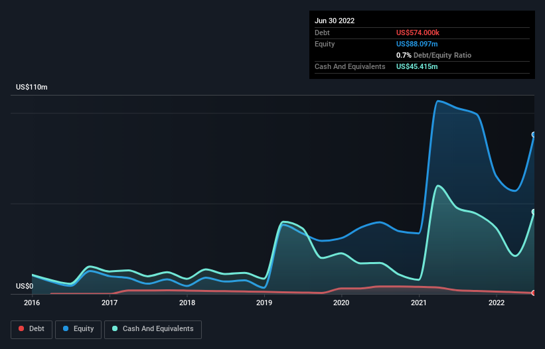Select the 2016 x-axis label
This screenshot has width=545, height=349.
click(x=32, y=303)
